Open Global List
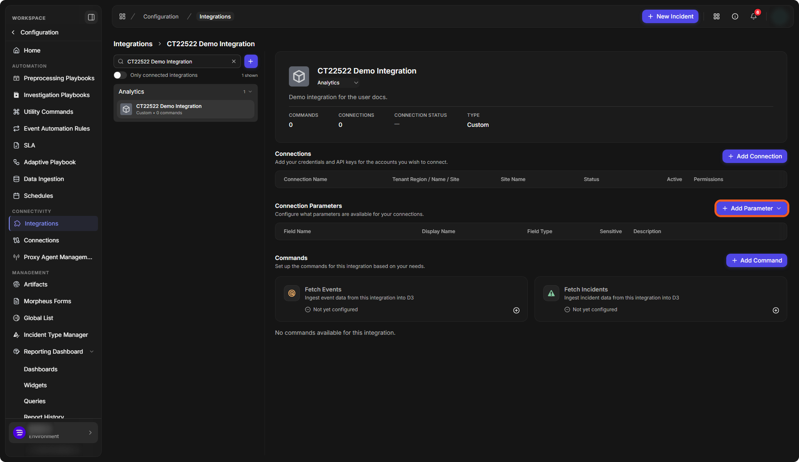Image resolution: width=799 pixels, height=462 pixels. coord(53,318)
